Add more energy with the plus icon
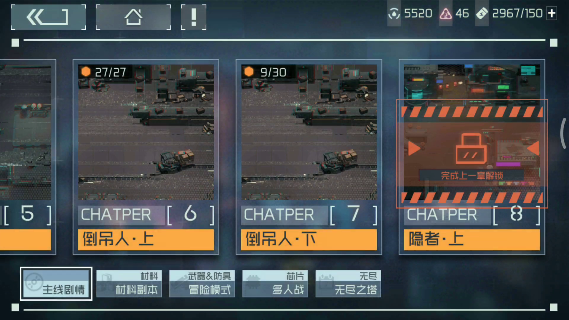Viewport: 569px width, 320px height. [552, 13]
